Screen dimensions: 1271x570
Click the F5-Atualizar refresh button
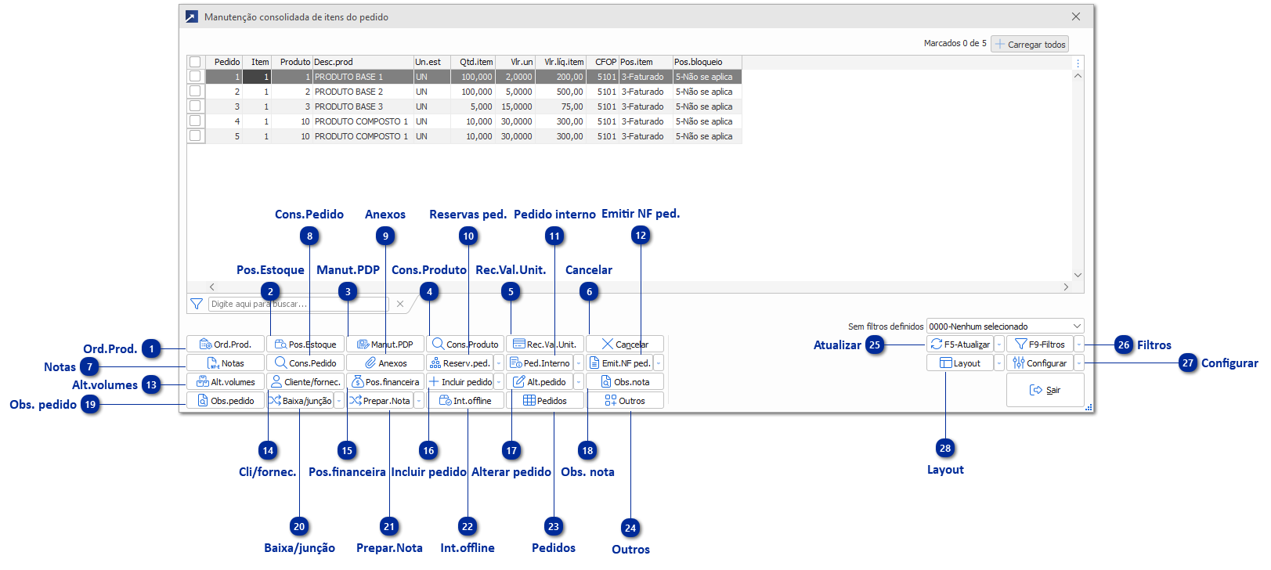click(960, 345)
